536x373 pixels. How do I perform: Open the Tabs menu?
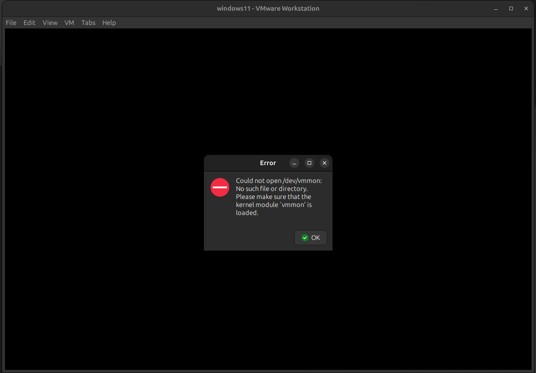(x=88, y=23)
